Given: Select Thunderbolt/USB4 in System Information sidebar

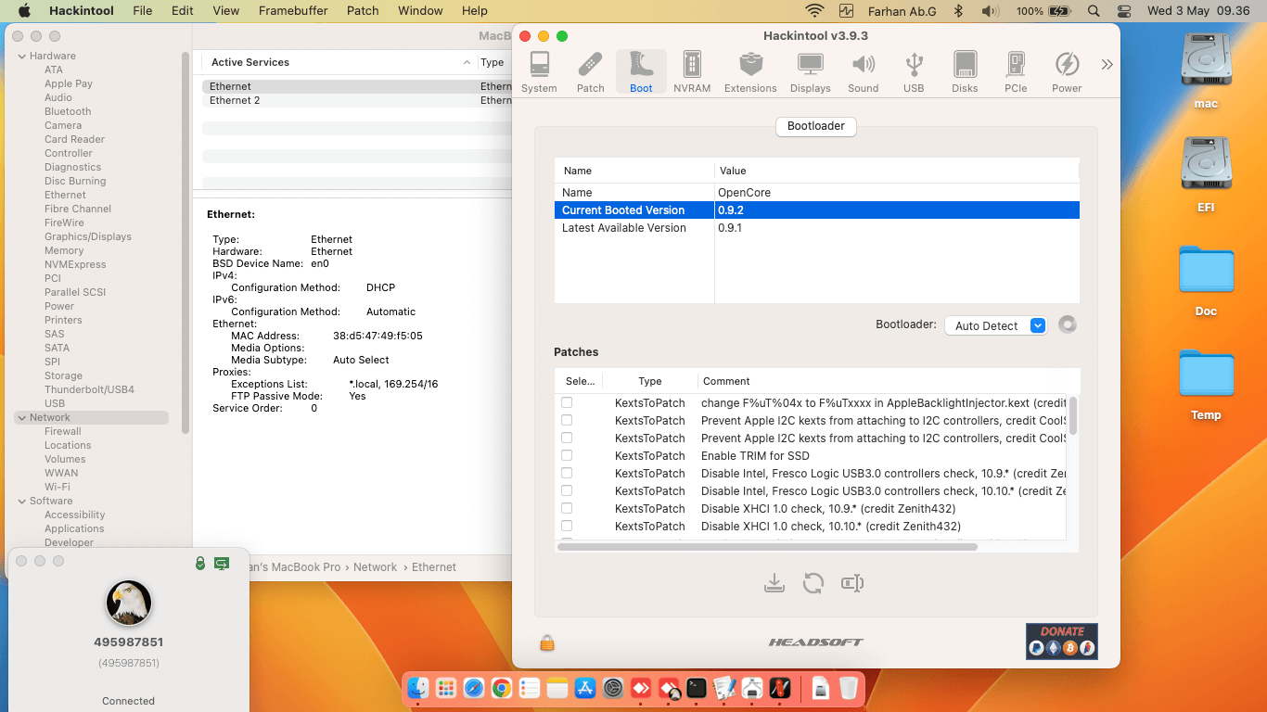Looking at the screenshot, I should (x=89, y=389).
